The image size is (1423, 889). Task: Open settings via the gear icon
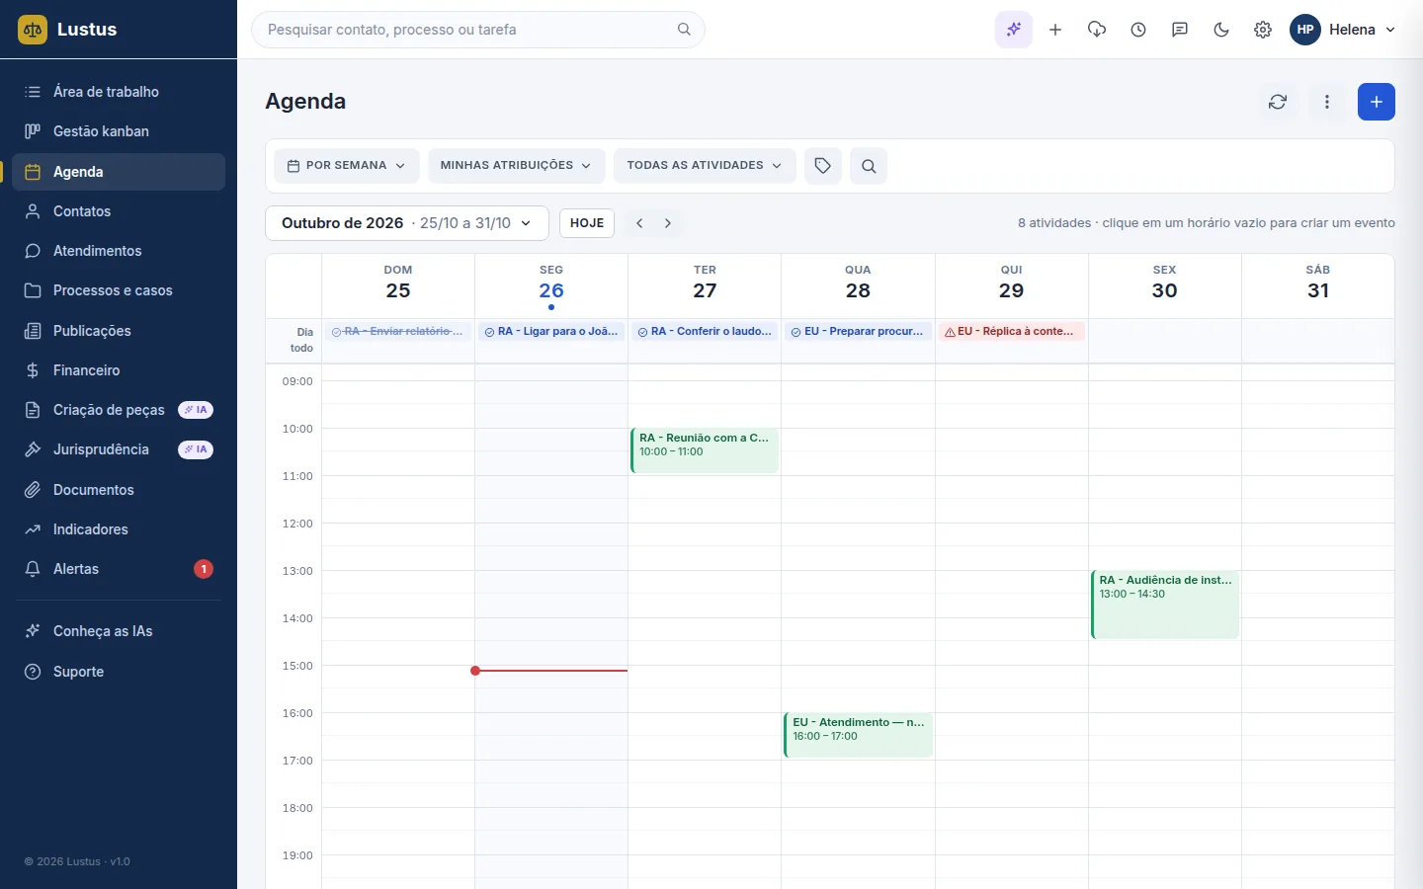[1263, 30]
